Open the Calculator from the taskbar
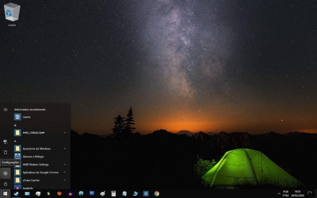The width and height of the screenshot is (317, 198). [x=113, y=194]
